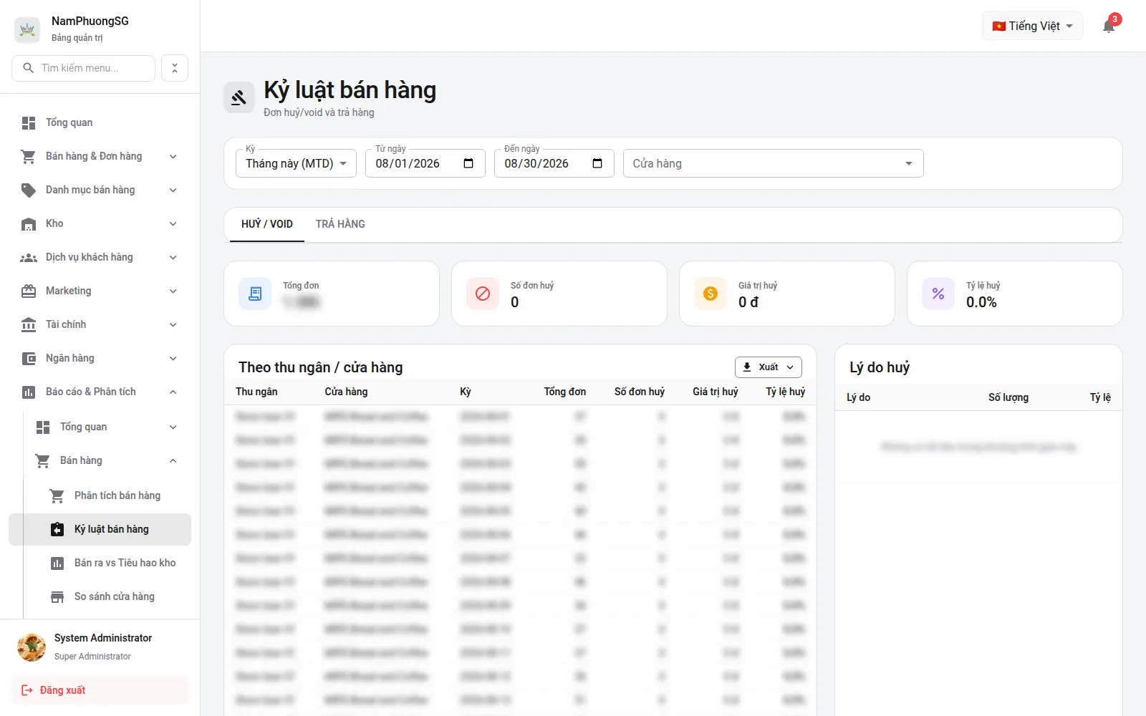1146x716 pixels.
Task: Click the System Administrator avatar
Action: click(32, 647)
